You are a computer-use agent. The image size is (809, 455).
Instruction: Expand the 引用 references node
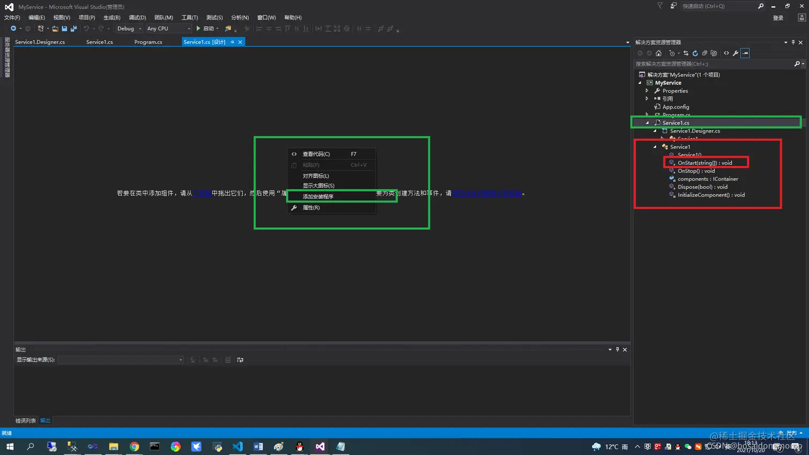coord(647,98)
